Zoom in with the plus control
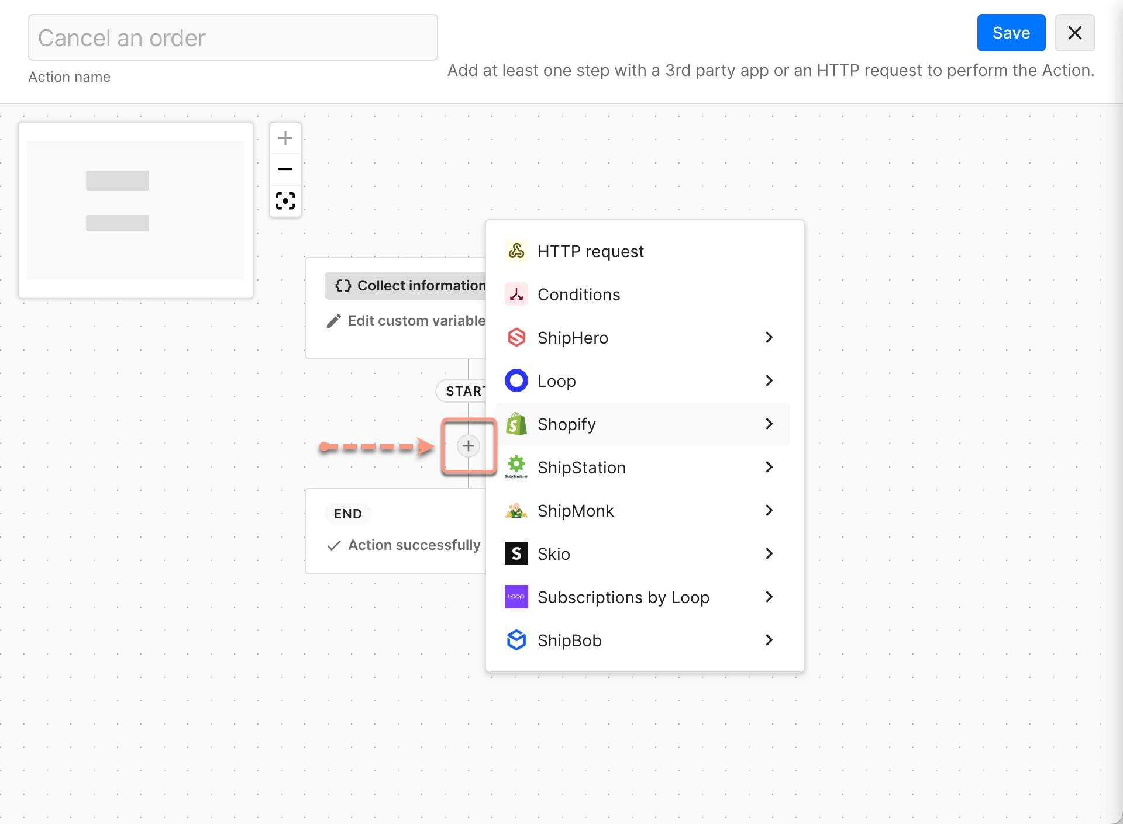Screen dimensions: 1123x824 [x=285, y=138]
